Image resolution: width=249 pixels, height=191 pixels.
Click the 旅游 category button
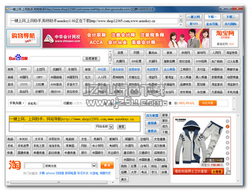tap(165, 115)
